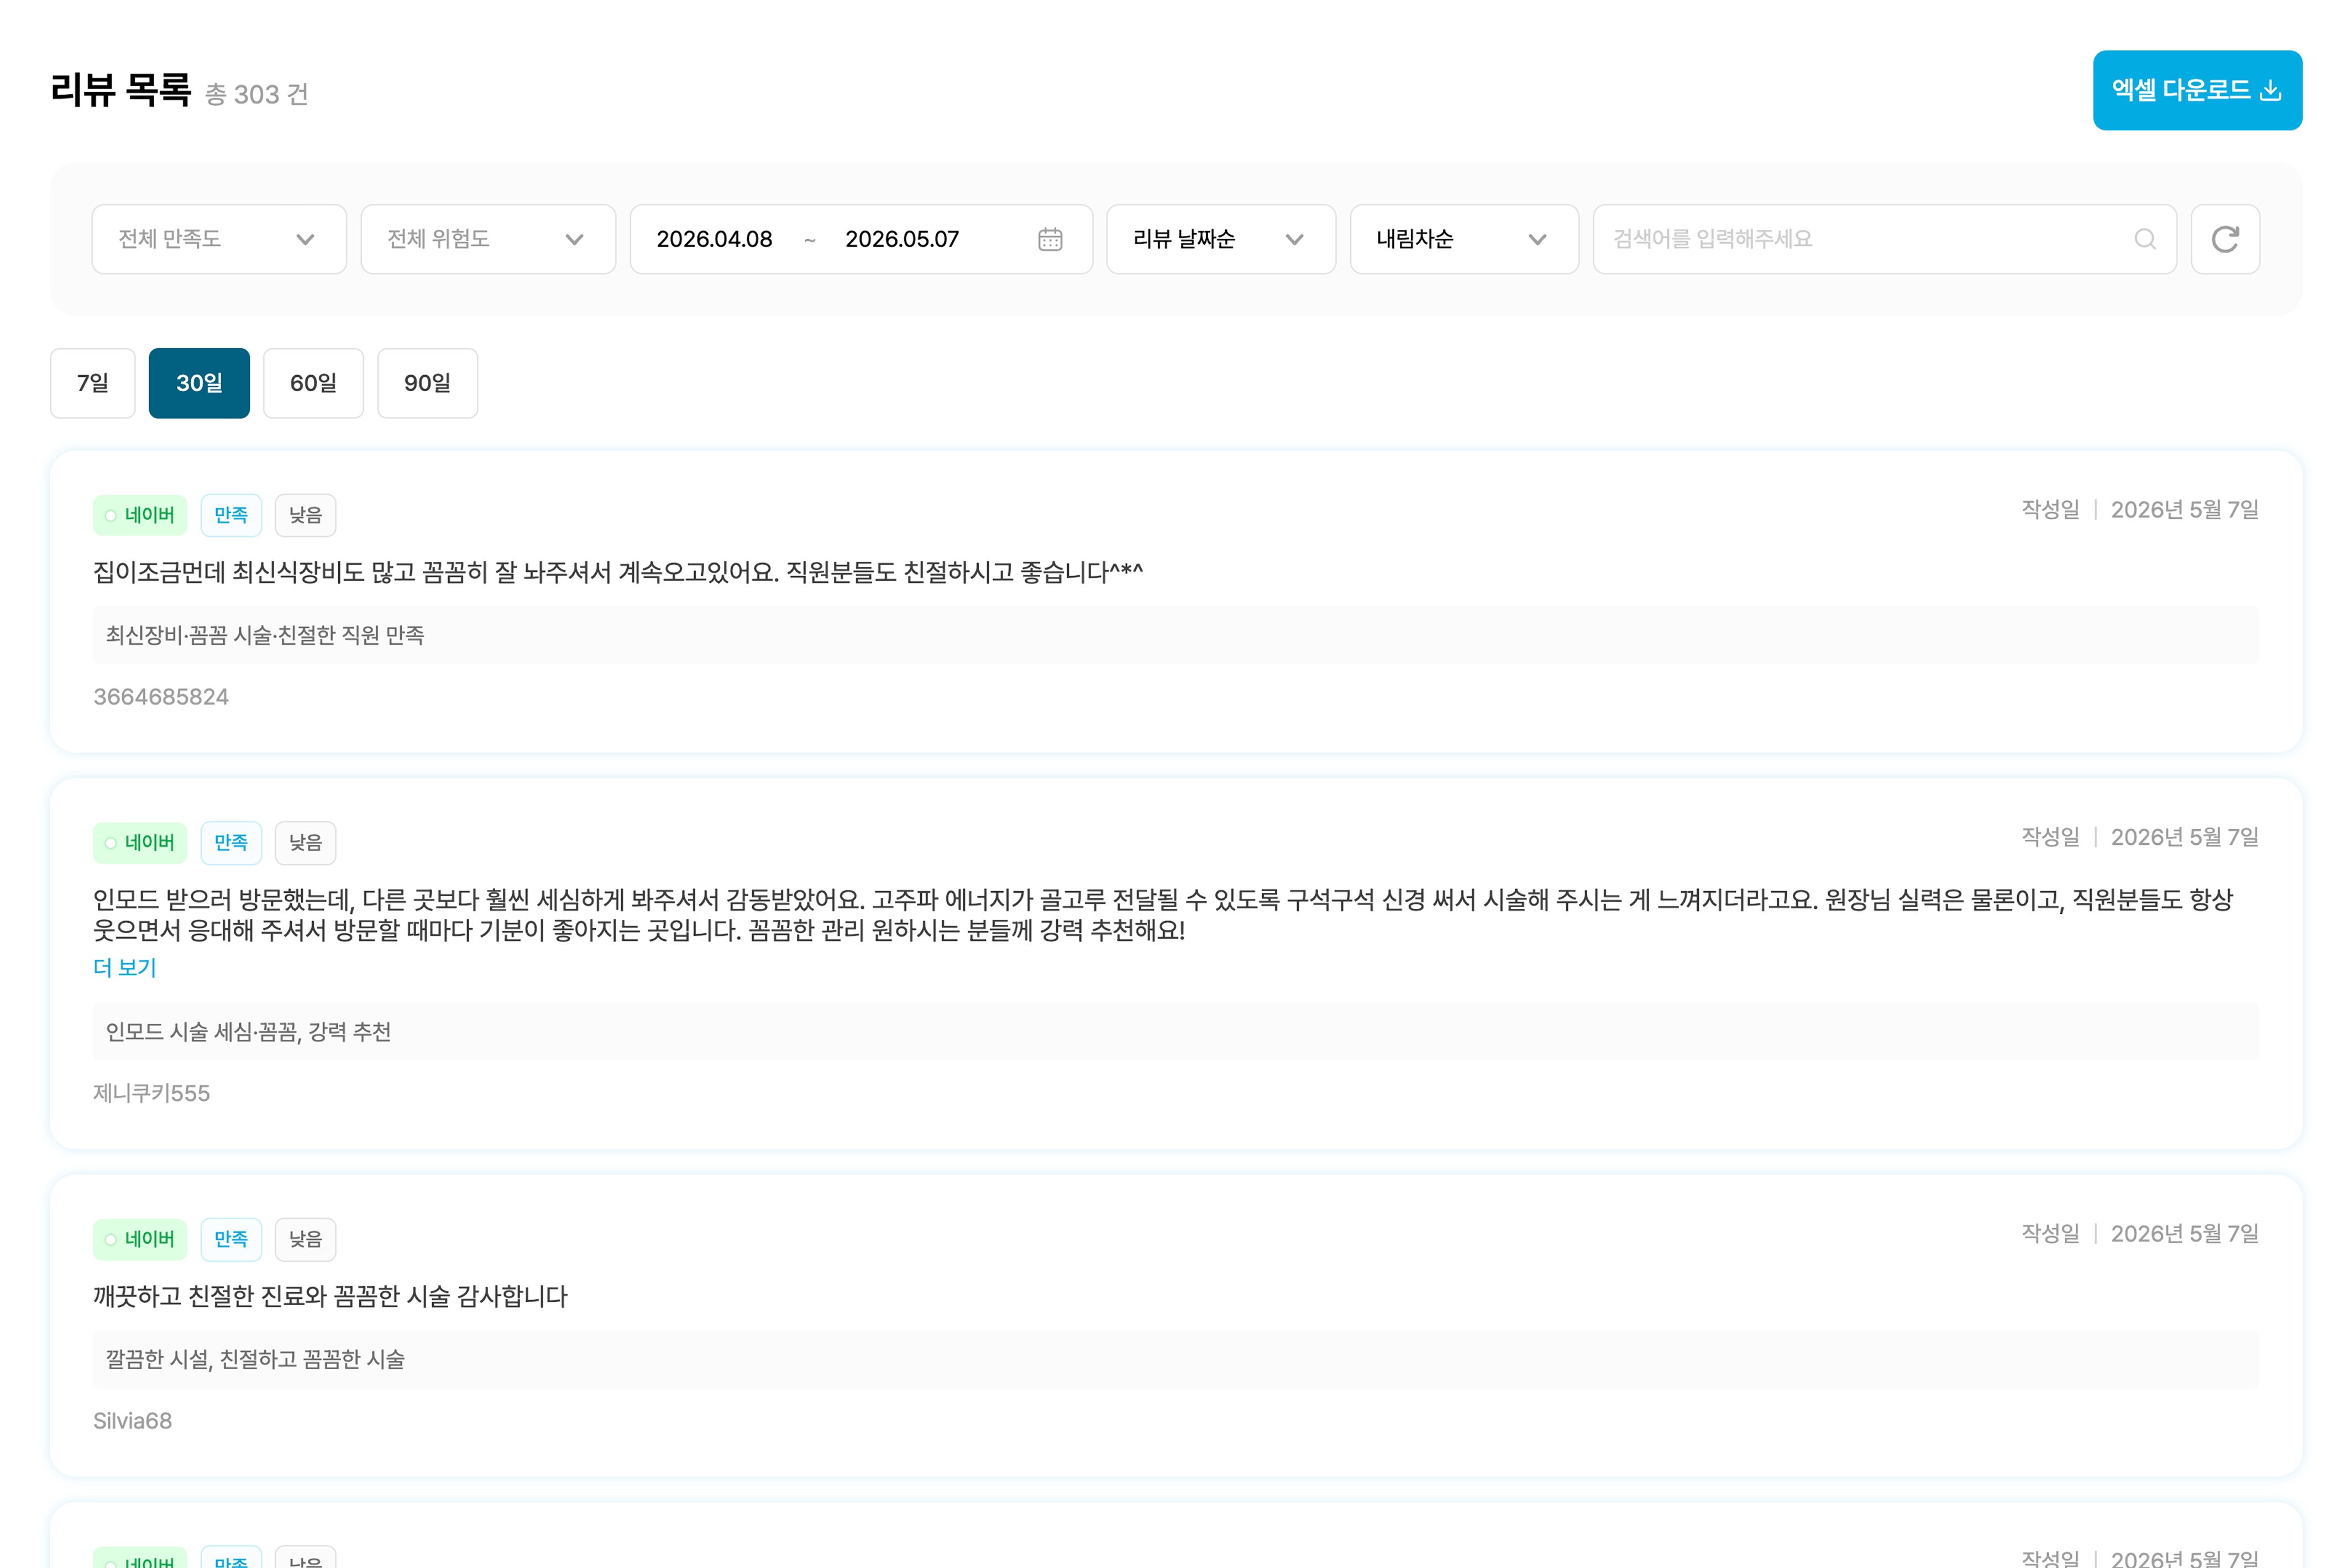Click the 리뷰 목록 heading
The image size is (2351, 1568).
(120, 90)
